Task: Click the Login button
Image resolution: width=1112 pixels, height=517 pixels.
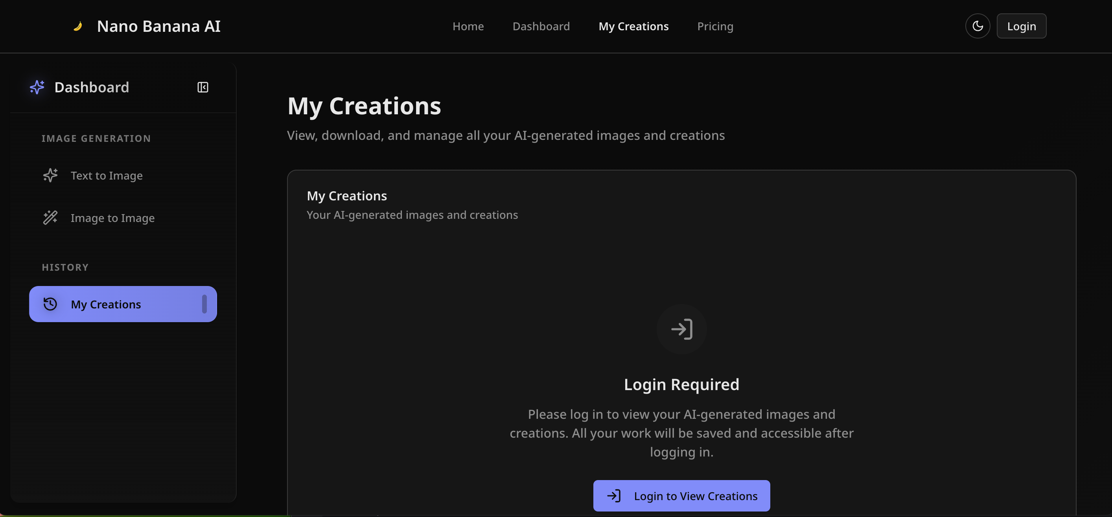Action: coord(1021,26)
